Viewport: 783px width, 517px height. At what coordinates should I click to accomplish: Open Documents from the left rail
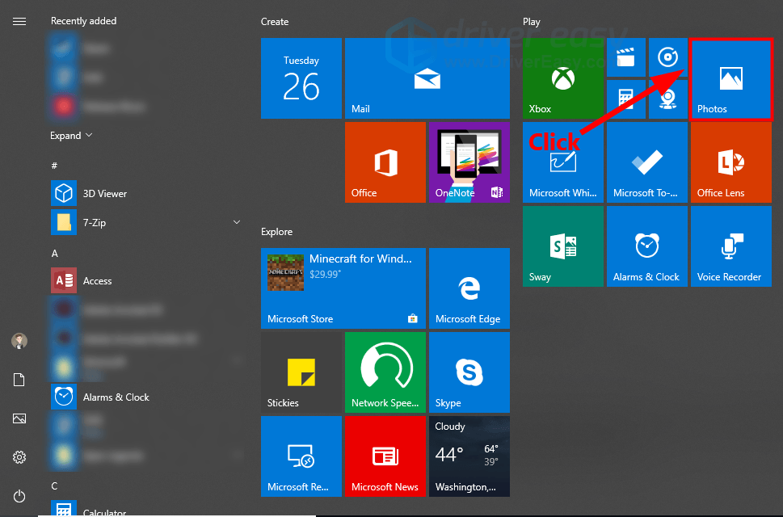[19, 380]
